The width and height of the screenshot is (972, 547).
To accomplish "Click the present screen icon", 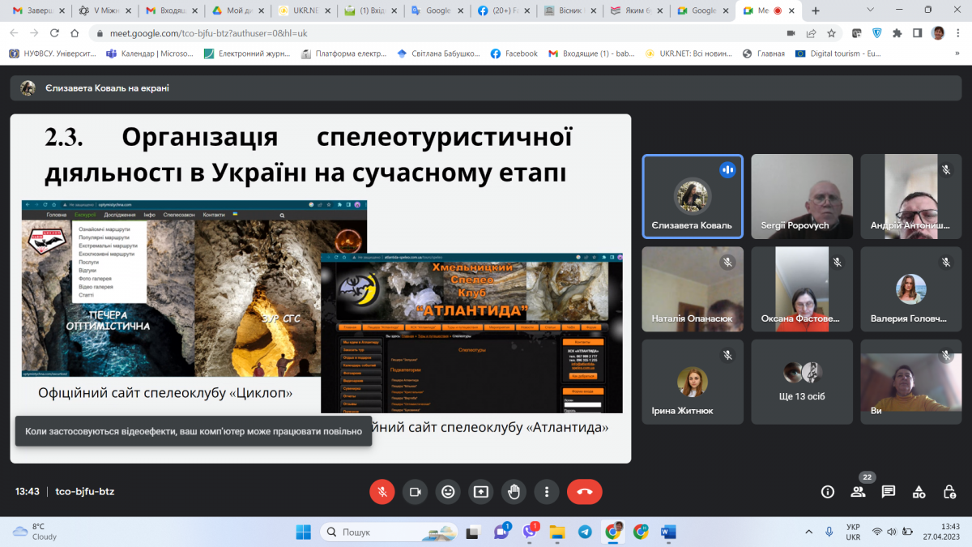I will (x=481, y=491).
